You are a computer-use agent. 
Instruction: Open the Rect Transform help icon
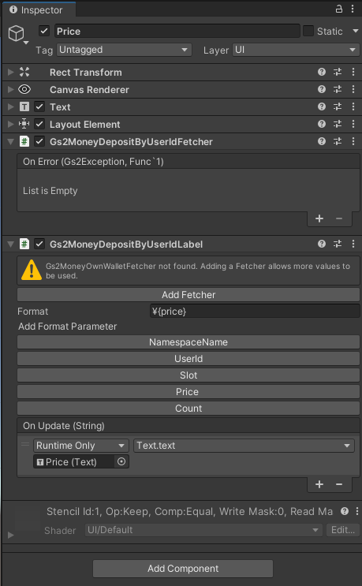tap(322, 72)
